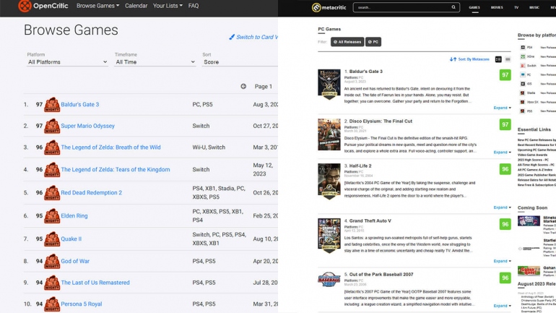Switch Metacritic list to condensed view toggle

coord(508,59)
